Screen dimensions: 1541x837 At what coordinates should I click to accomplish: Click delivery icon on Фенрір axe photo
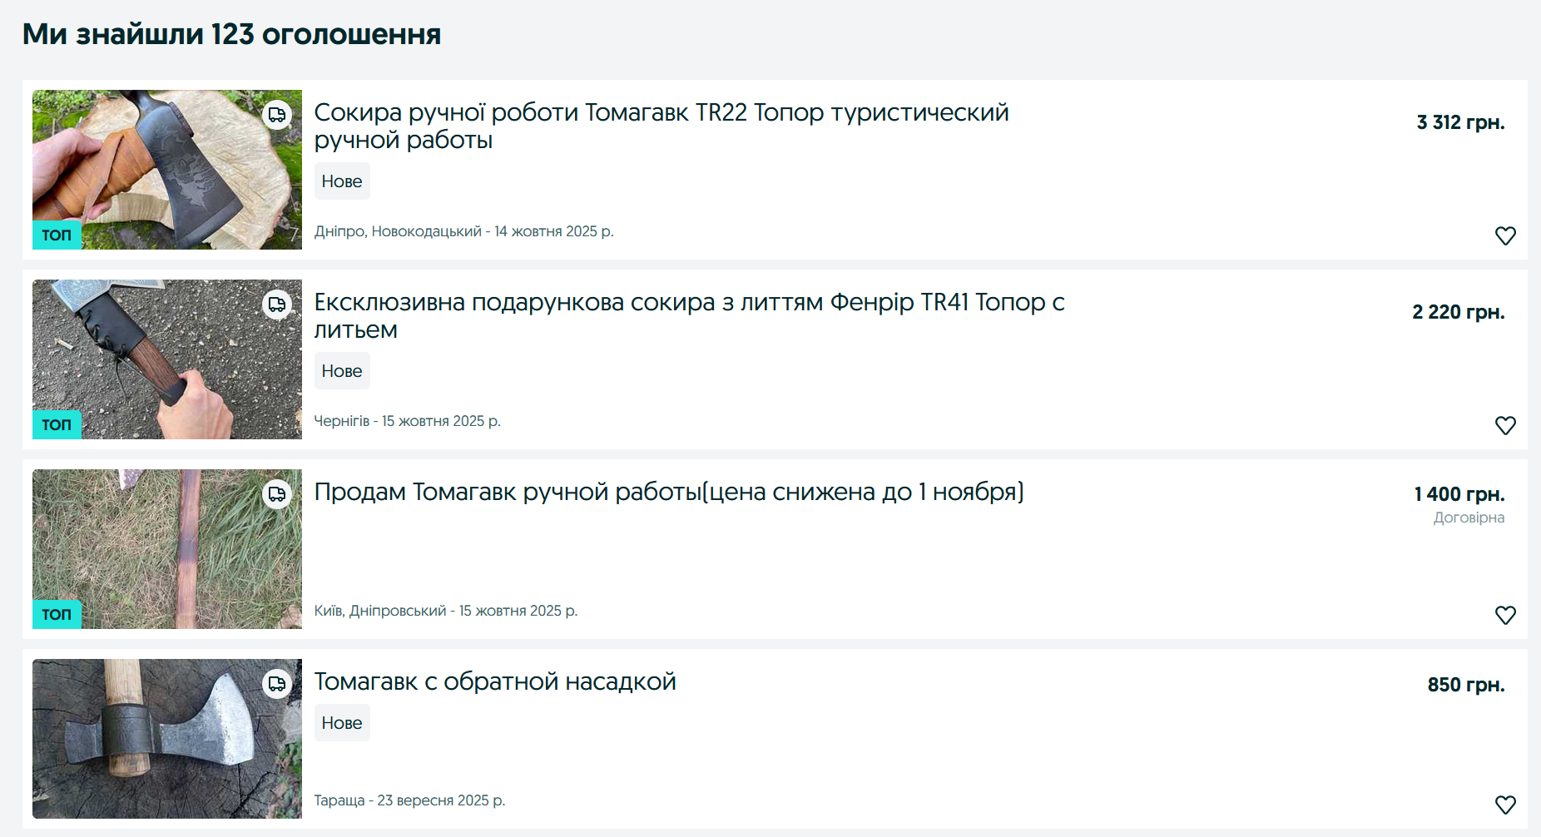pyautogui.click(x=277, y=305)
